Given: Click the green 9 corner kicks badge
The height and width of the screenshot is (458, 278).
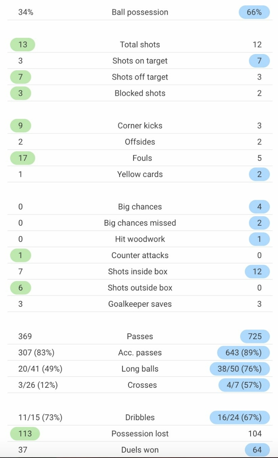Looking at the screenshot, I should (x=20, y=126).
